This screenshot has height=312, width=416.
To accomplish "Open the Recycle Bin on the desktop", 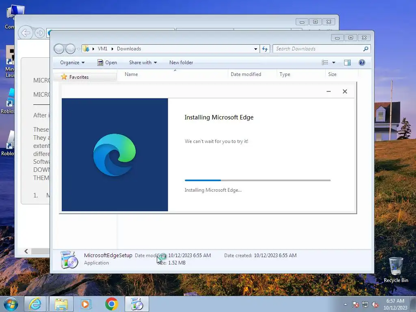I will tap(396, 270).
